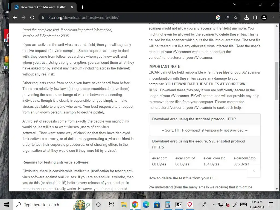Open a new browser tab
Screen dimensions: 280x210
pyautogui.click(x=83, y=7)
